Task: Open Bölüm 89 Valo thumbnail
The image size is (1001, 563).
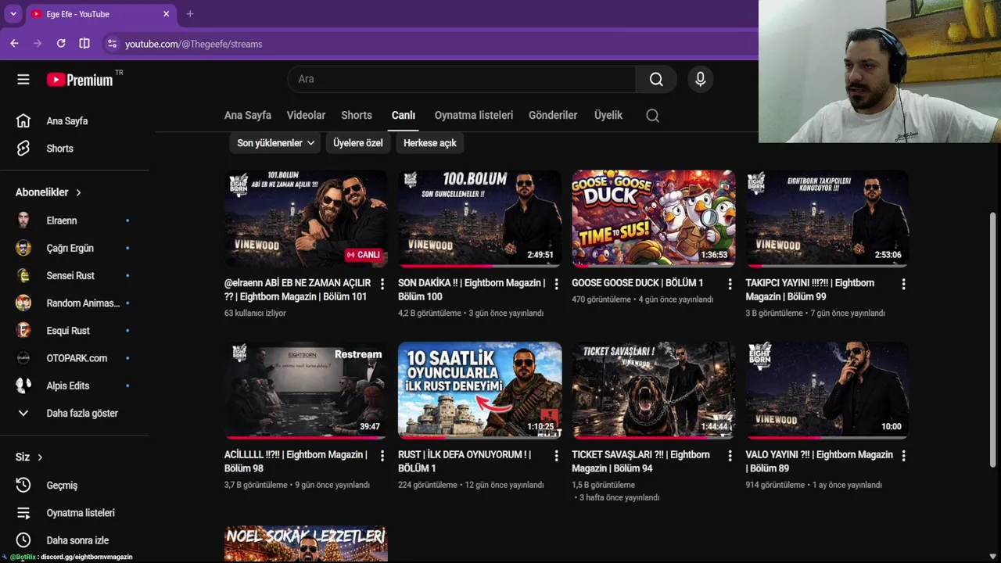Action: pyautogui.click(x=827, y=390)
